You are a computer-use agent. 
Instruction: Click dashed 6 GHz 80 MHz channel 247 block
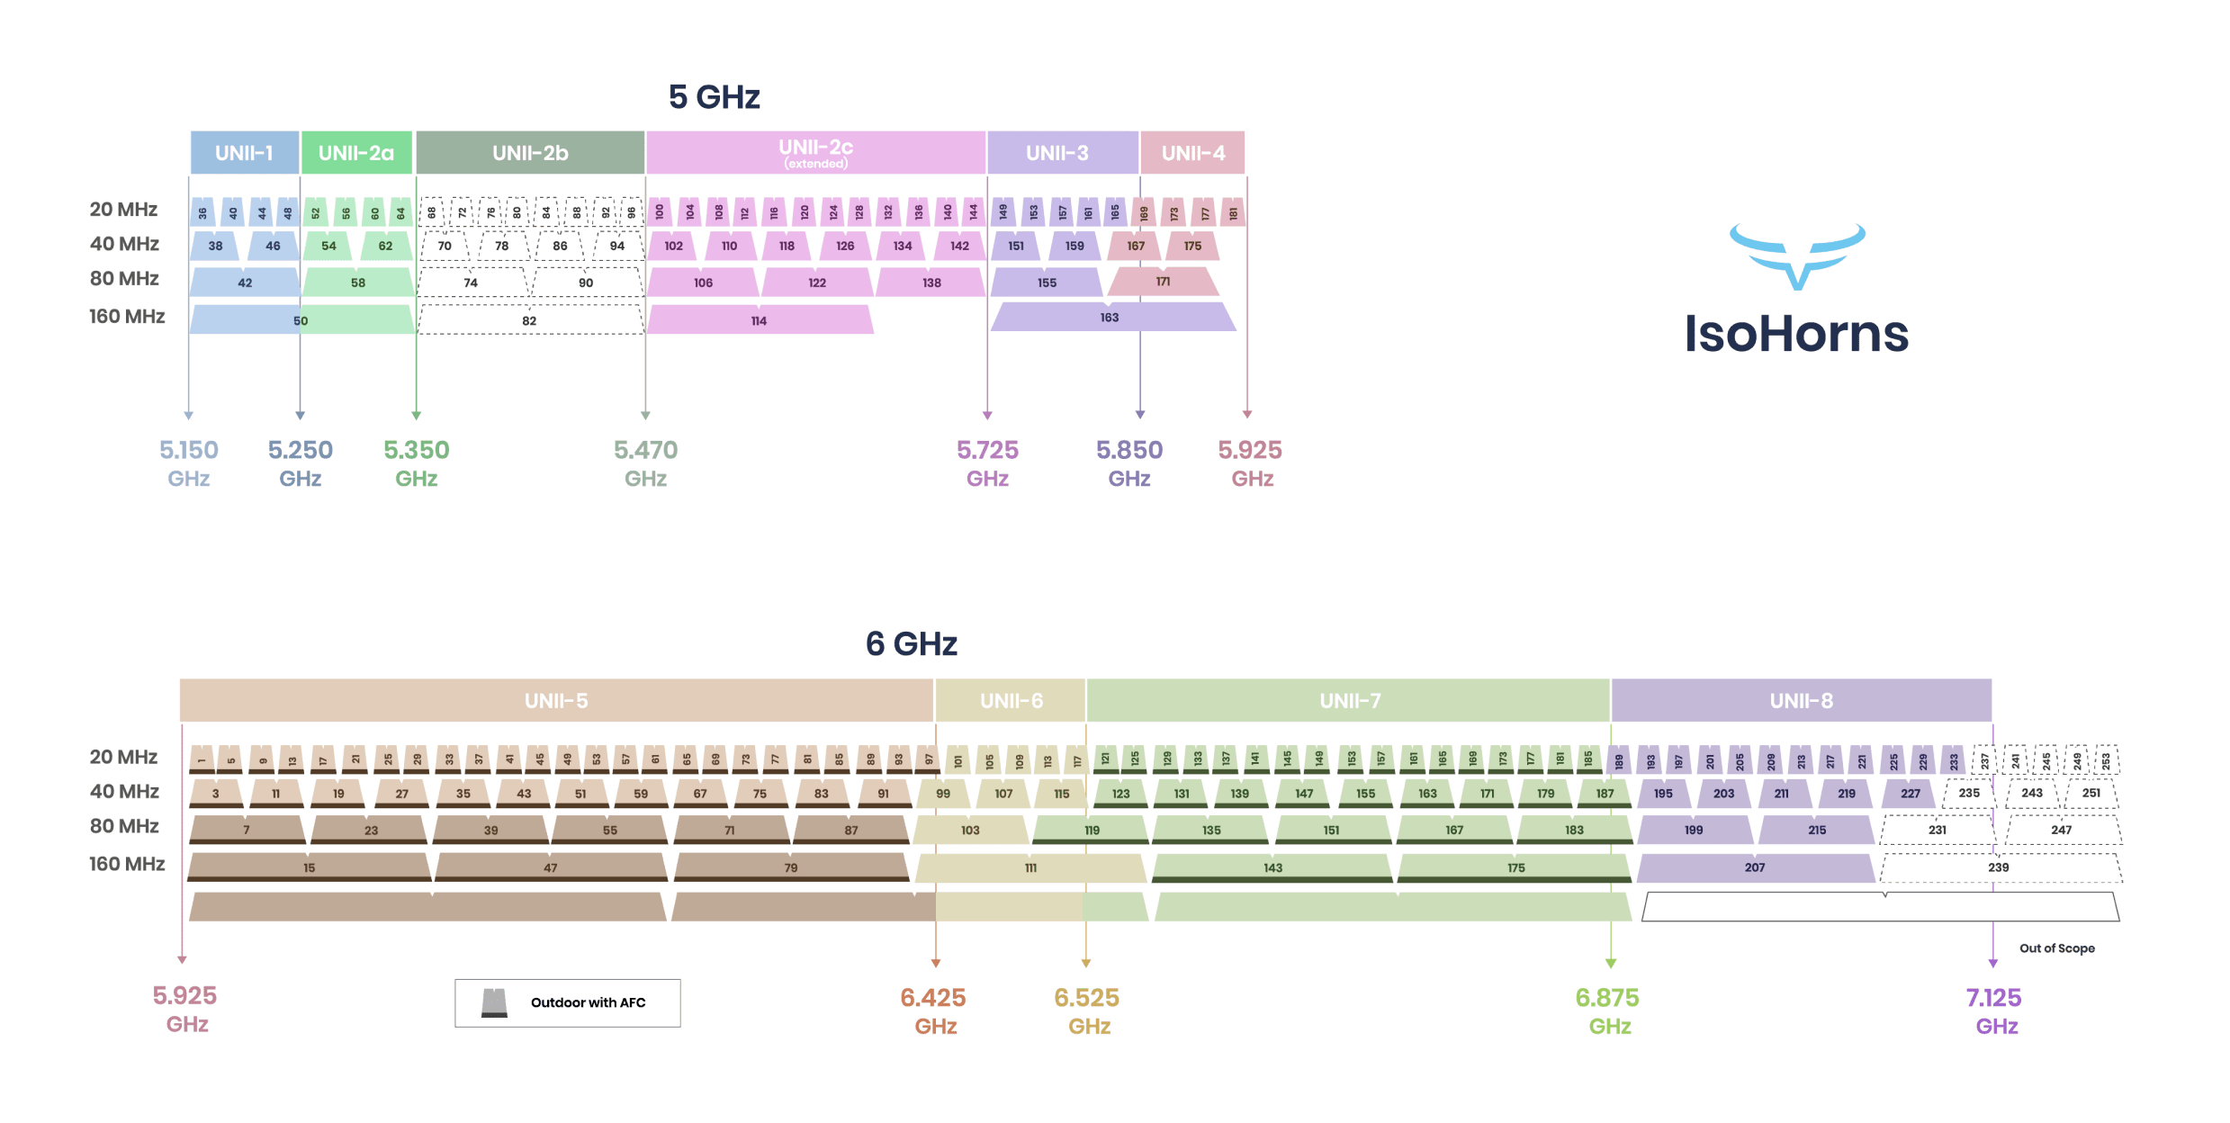pyautogui.click(x=2062, y=829)
